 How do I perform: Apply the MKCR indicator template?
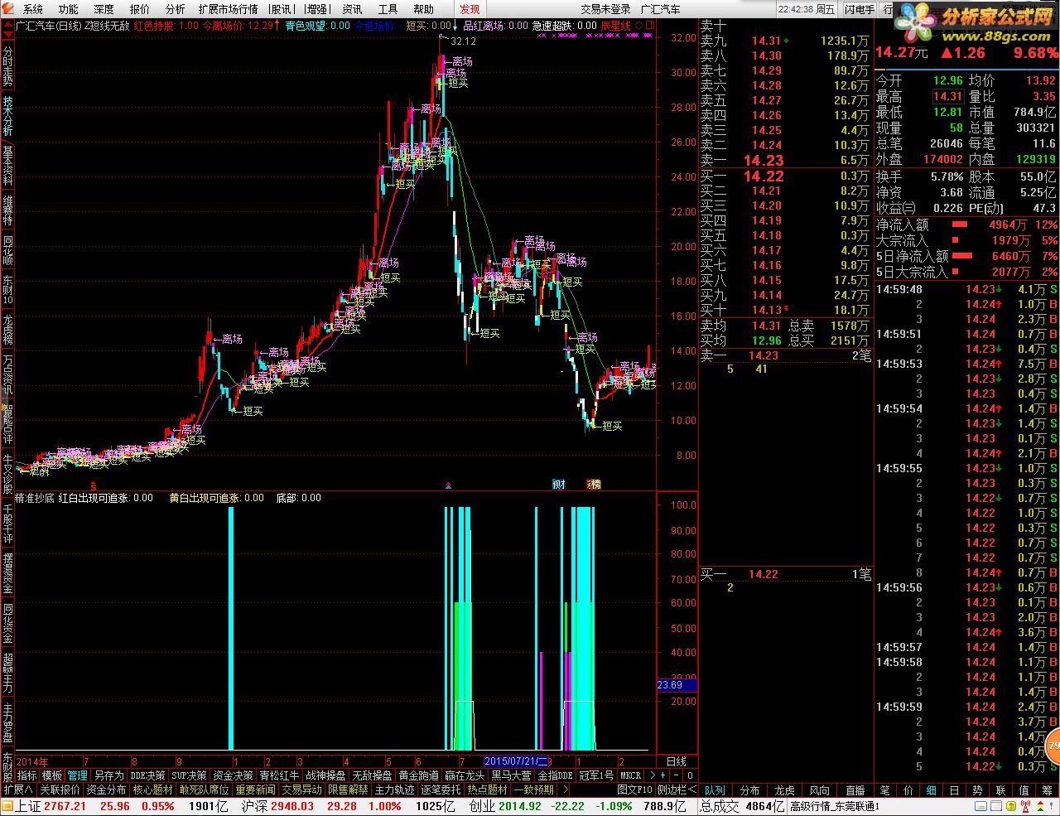(630, 776)
